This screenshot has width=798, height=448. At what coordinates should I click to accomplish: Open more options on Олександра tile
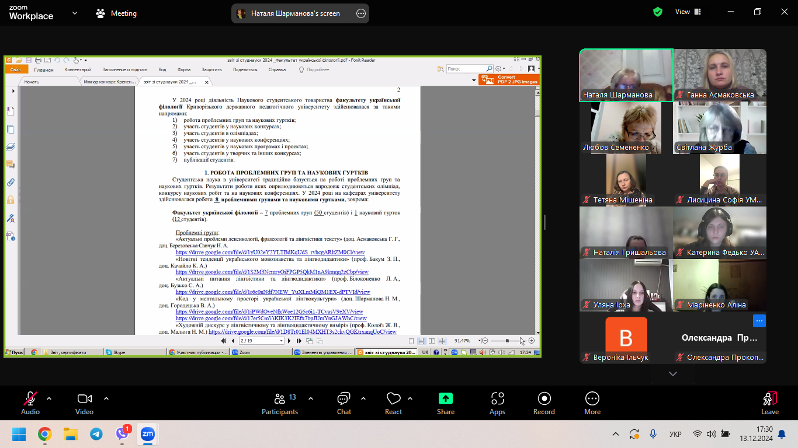759,320
